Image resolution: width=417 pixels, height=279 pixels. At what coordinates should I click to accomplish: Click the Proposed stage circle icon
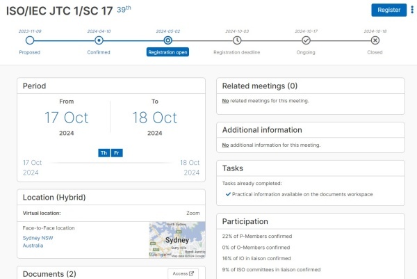[29, 40]
